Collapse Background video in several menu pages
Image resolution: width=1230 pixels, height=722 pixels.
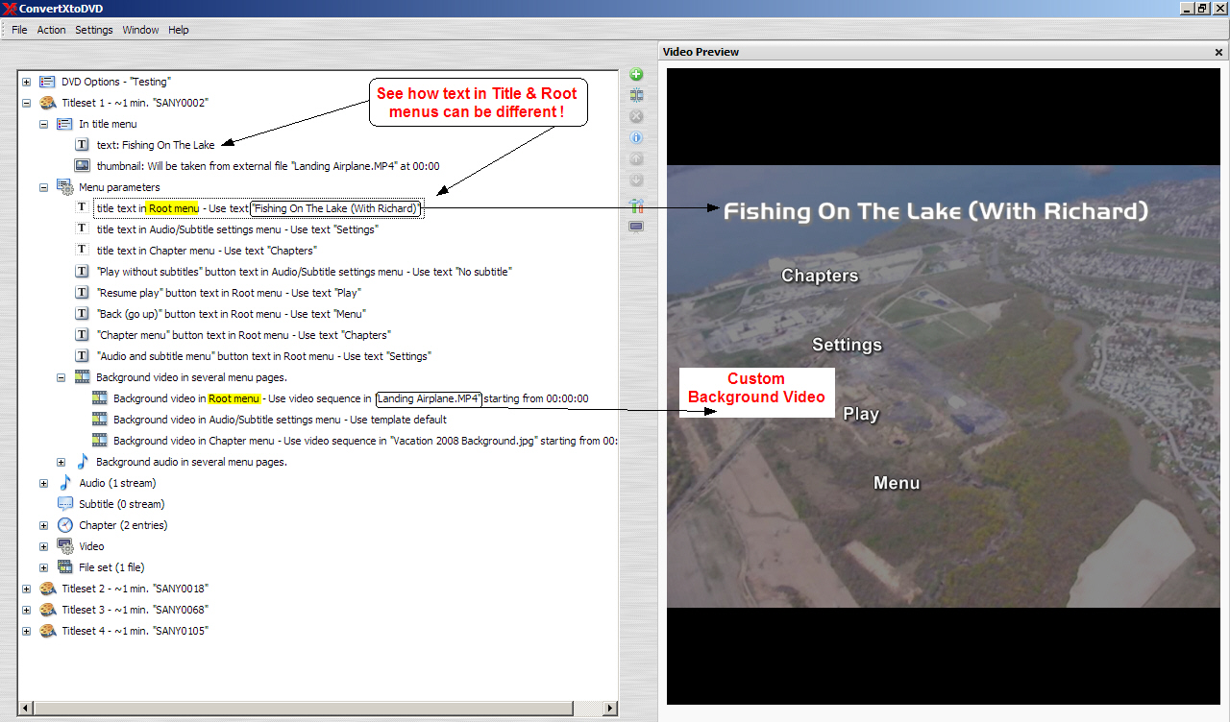click(x=61, y=377)
